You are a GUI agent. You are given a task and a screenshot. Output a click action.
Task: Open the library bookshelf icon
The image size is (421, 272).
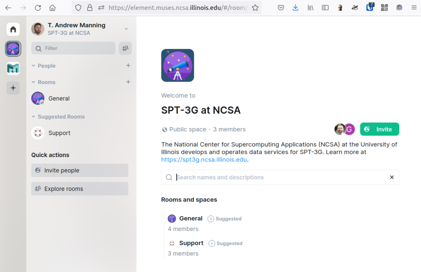310,8
